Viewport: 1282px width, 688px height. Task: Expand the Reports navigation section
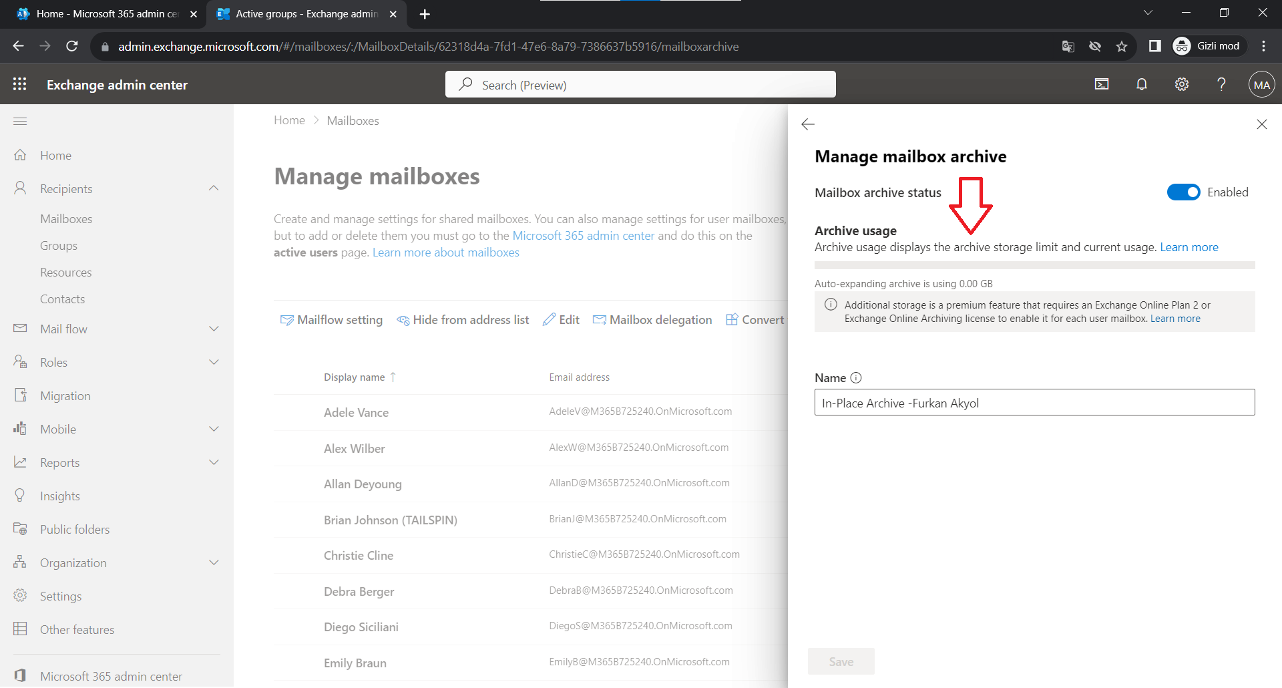(x=214, y=462)
